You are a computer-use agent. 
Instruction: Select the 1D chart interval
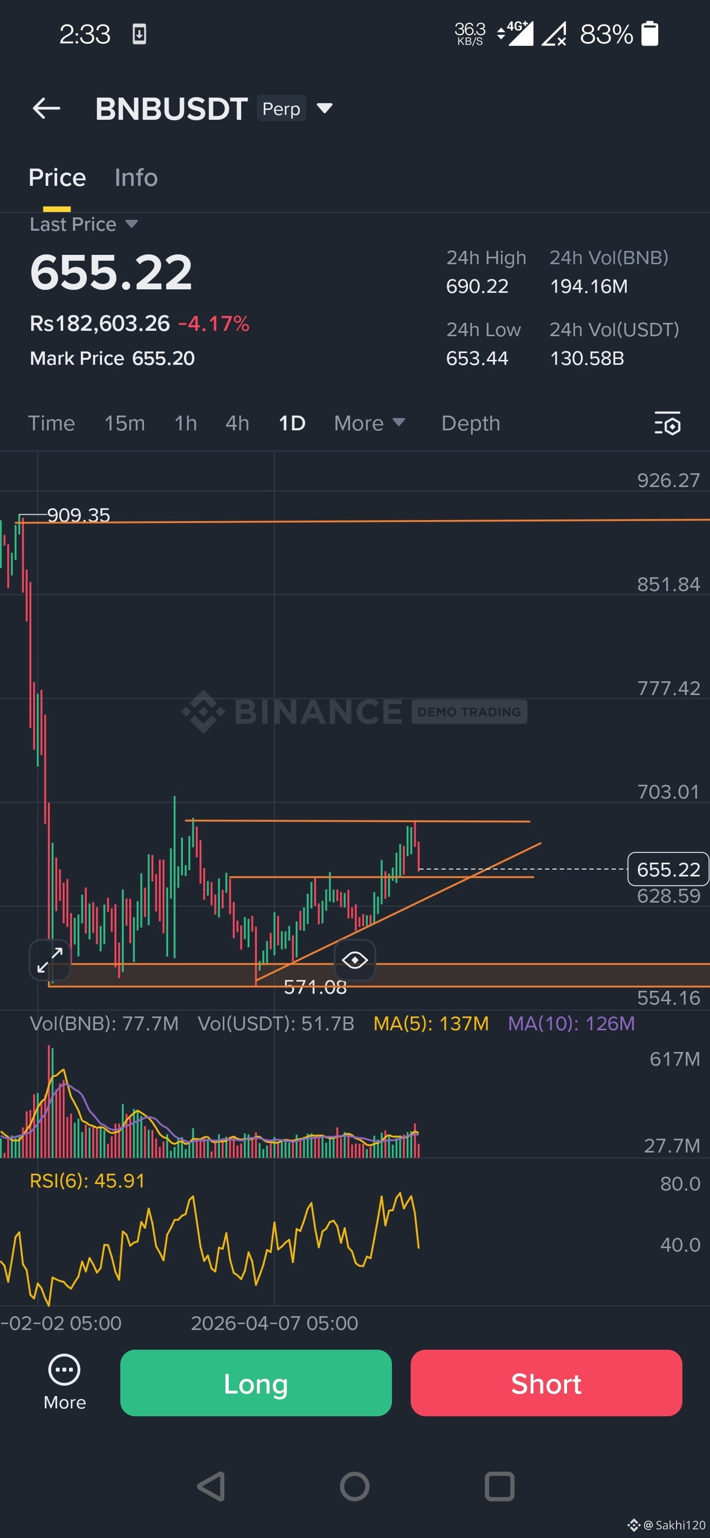point(292,423)
